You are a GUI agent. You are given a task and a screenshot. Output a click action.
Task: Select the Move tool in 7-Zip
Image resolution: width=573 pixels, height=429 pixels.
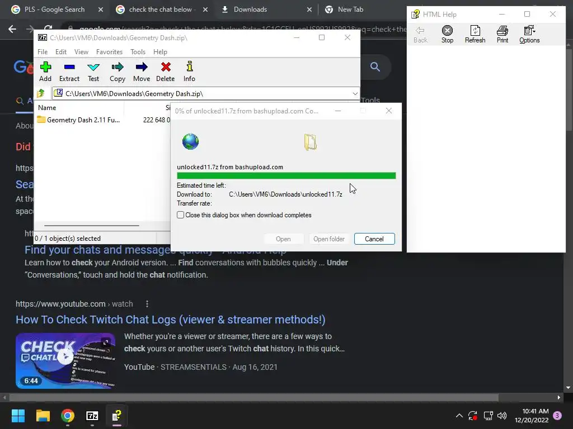[142, 71]
